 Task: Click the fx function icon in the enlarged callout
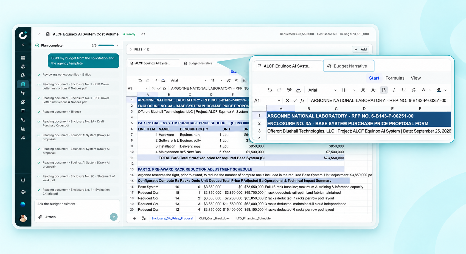302,101
